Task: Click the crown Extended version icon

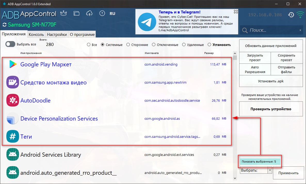Action: point(63,13)
